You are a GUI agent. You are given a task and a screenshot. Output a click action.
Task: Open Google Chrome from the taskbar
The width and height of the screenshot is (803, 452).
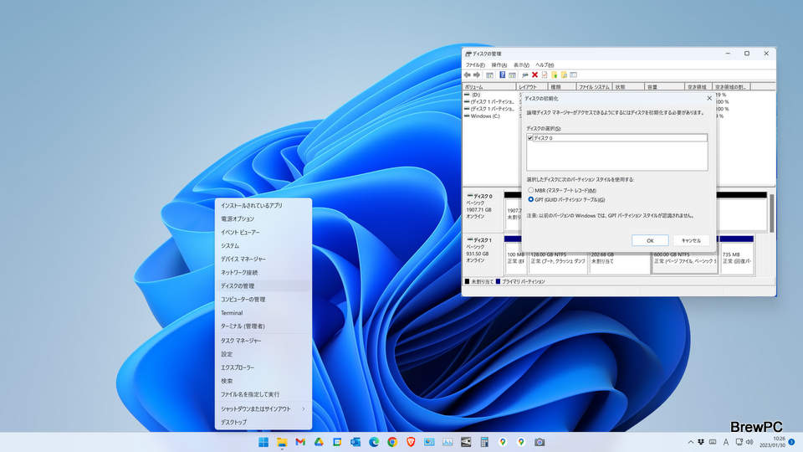392,442
